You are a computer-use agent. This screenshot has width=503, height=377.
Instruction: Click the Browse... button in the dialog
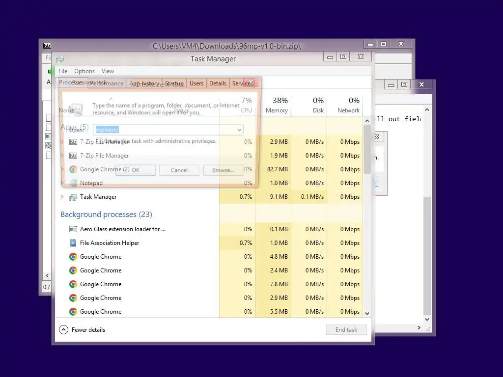coord(223,170)
